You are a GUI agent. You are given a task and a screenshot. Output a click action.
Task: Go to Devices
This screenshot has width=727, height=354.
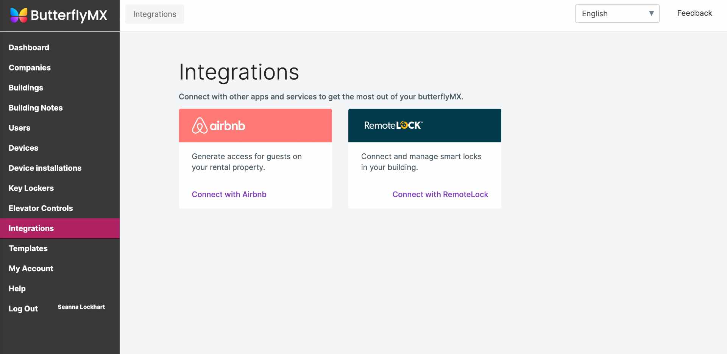(23, 148)
